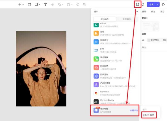Open the plugins puzzle-piece icon
The image size is (167, 121).
click(138, 4)
